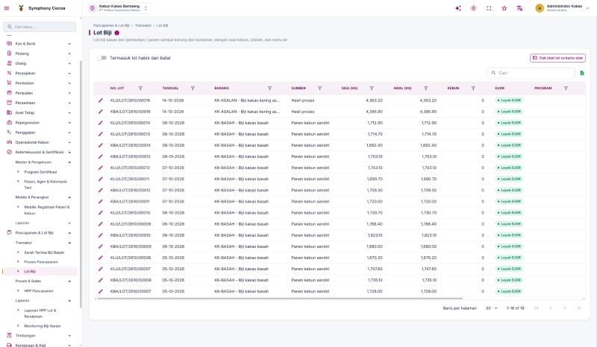Click the Pembelian cart icon in the sidebar
Image resolution: width=597 pixels, height=347 pixels.
(9, 83)
